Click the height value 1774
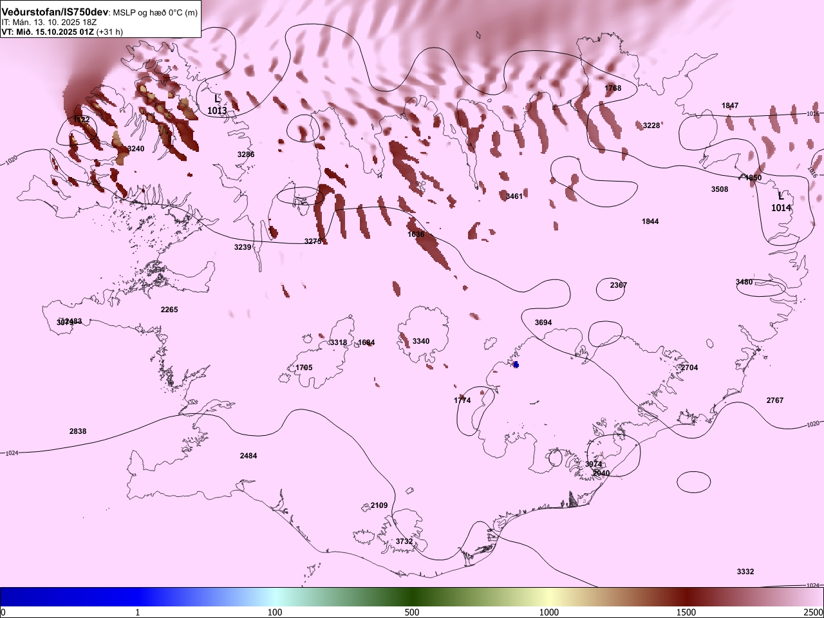Screen dimensions: 824x618 coord(462,400)
